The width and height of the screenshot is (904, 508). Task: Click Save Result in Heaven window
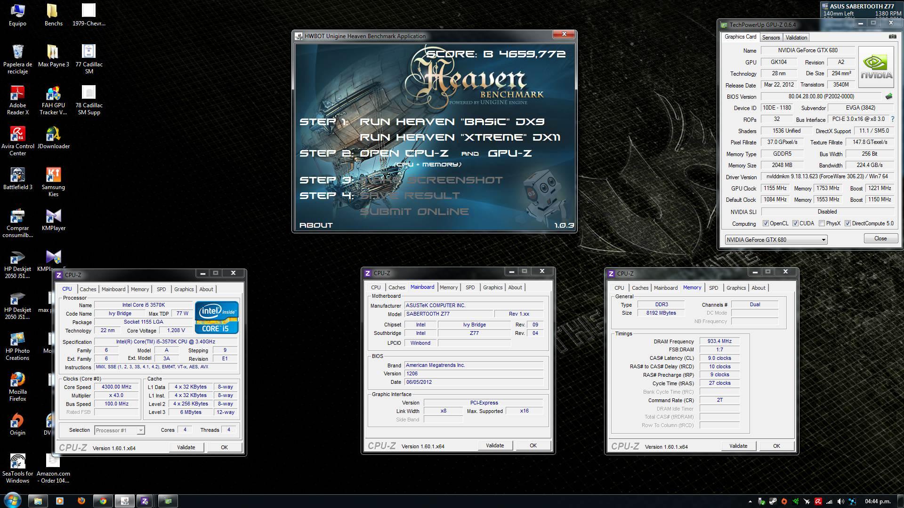pyautogui.click(x=410, y=196)
